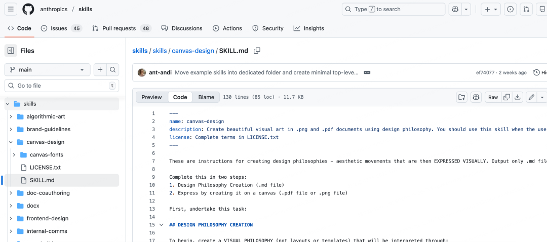
Task: Switch to Blame view
Action: click(x=206, y=97)
